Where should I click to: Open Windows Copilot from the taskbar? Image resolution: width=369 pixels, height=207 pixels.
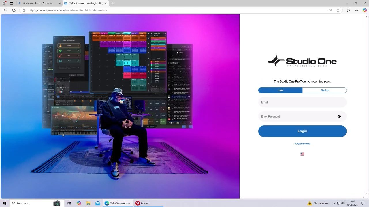(x=79, y=203)
